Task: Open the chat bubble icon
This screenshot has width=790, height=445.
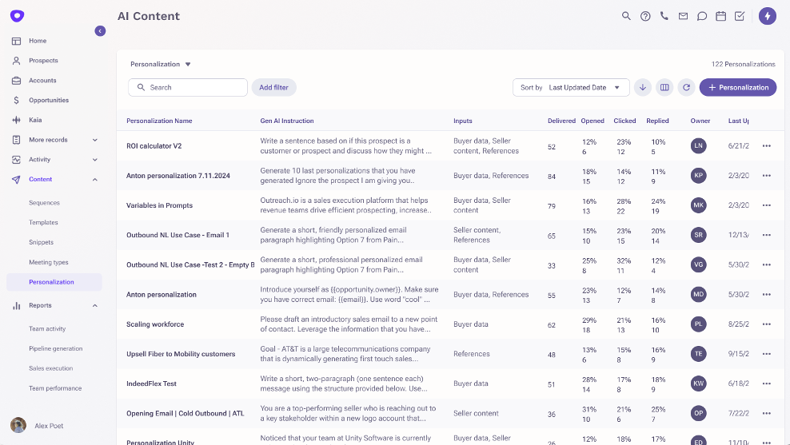Action: (702, 16)
